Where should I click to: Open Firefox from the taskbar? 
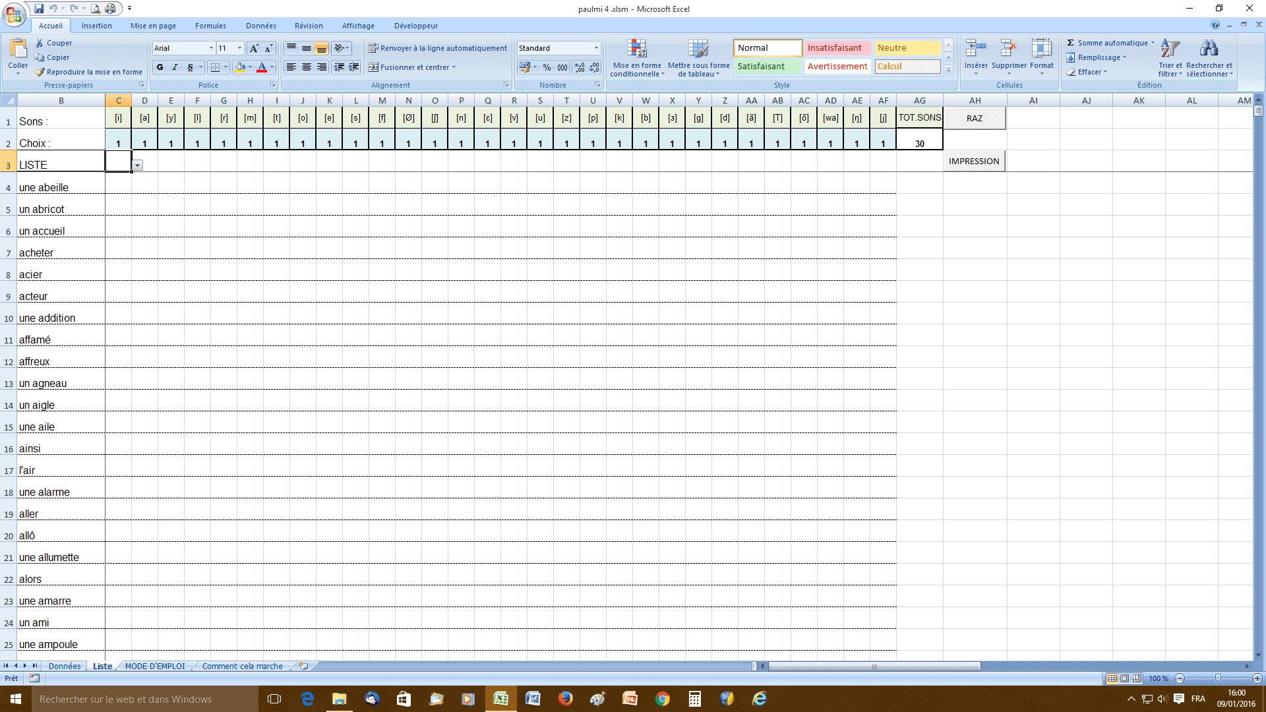pyautogui.click(x=565, y=699)
